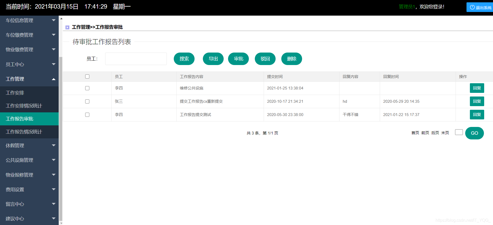Expand the 休假管理 menu
493x225 pixels.
tap(29, 145)
